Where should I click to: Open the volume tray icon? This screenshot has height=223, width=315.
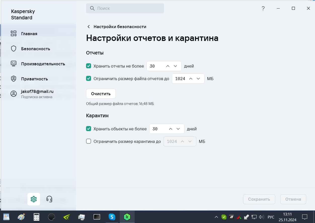pyautogui.click(x=261, y=217)
